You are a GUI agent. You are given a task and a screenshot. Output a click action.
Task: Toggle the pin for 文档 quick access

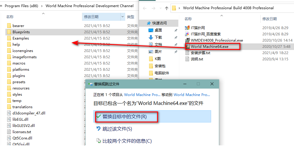(176, 45)
